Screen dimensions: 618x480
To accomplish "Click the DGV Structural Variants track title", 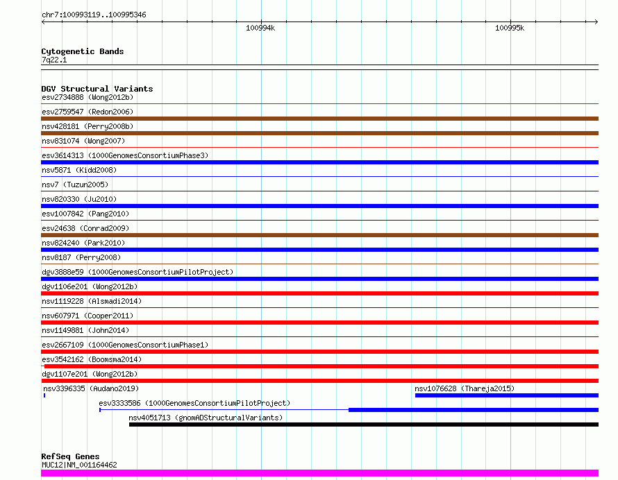I will coord(97,89).
